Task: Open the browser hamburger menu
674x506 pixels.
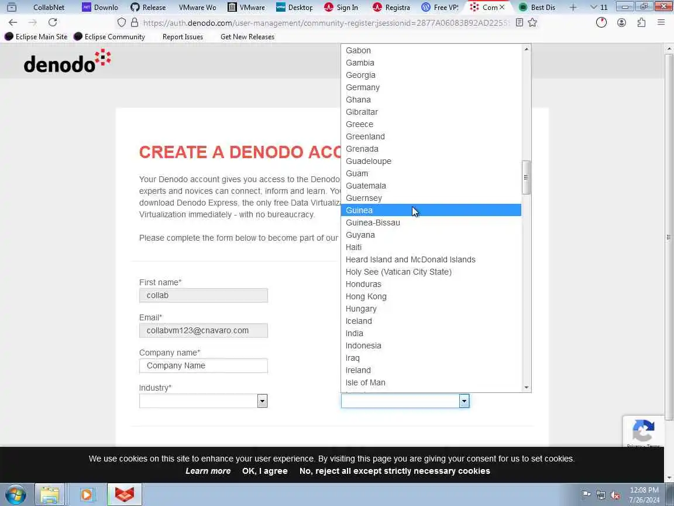Action: [661, 22]
